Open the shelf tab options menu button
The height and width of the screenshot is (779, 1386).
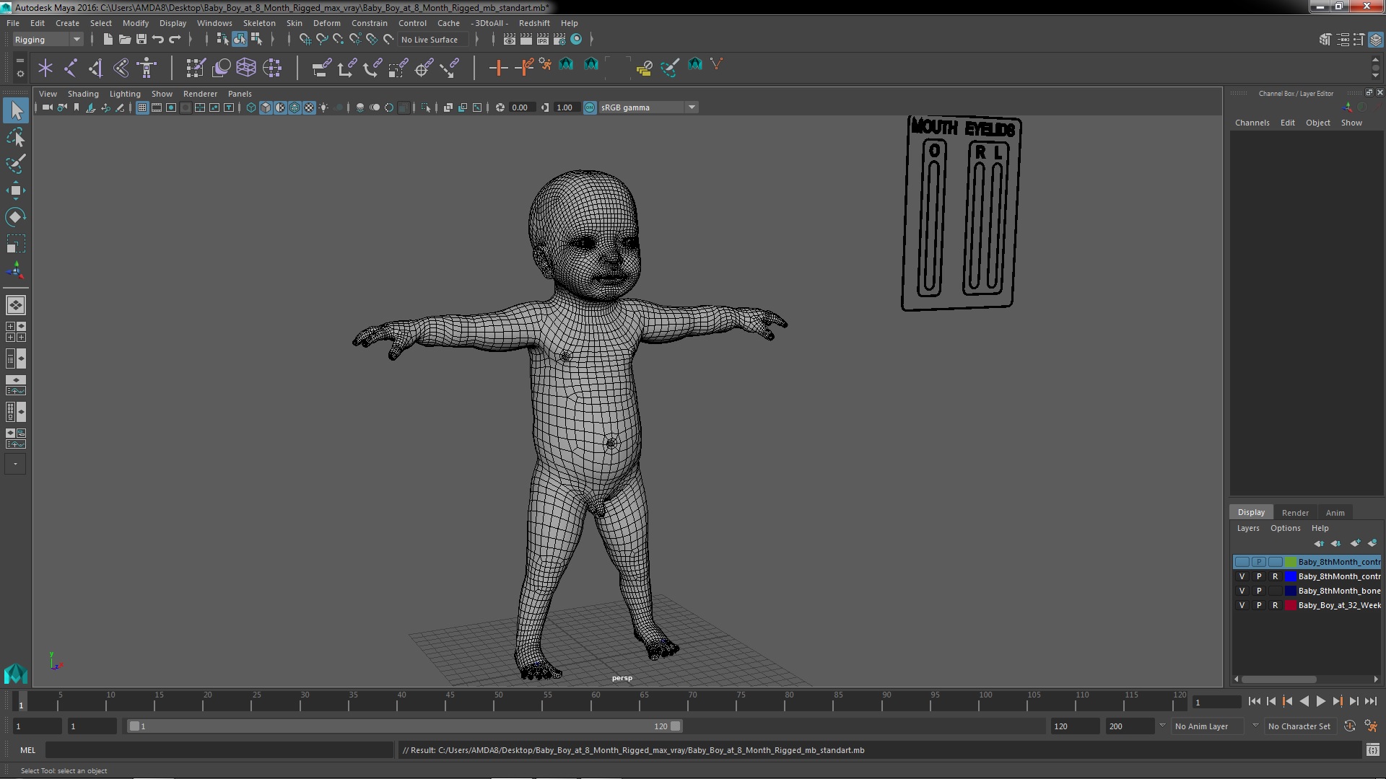click(x=19, y=59)
